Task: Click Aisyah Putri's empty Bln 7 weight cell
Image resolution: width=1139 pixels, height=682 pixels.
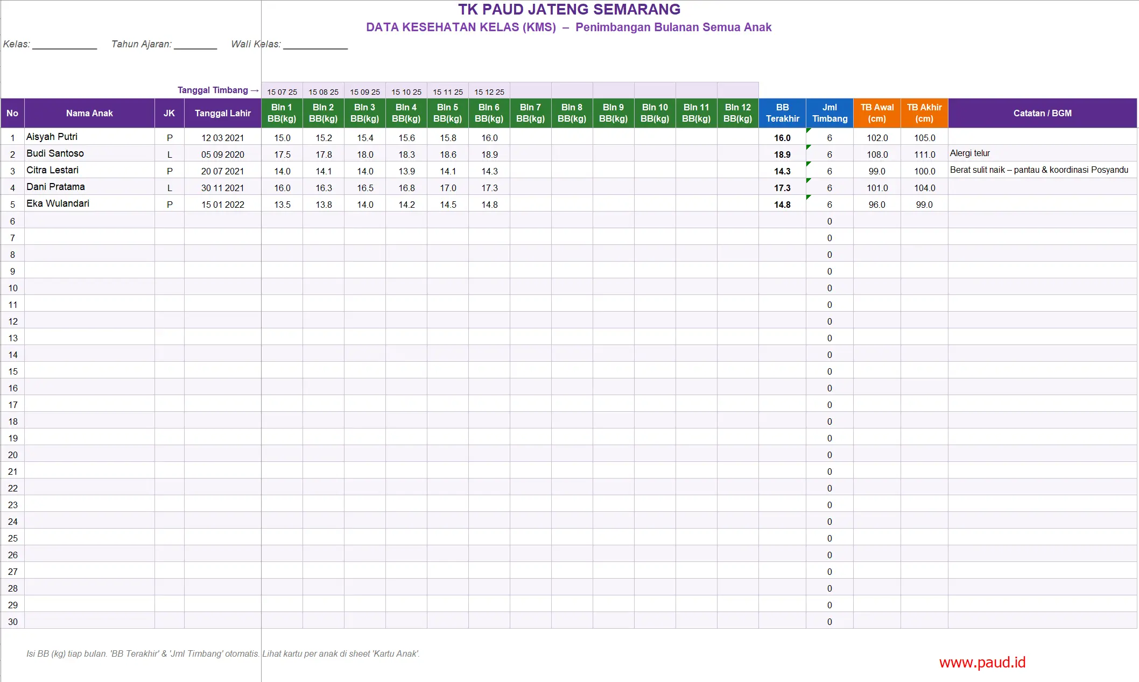Action: pos(531,137)
